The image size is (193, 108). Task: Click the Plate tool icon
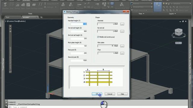click(28, 6)
